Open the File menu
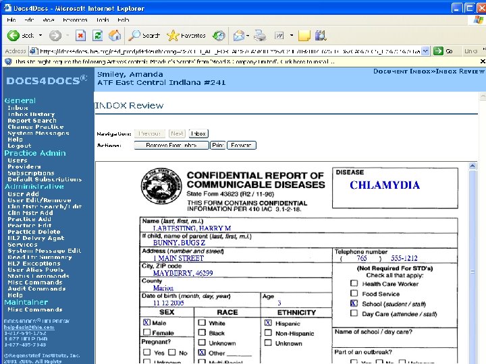The height and width of the screenshot is (364, 486). pos(11,20)
